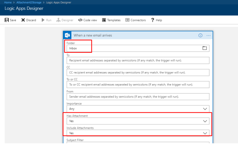Go to Home breadcrumb link
Image resolution: width=238 pixels, height=147 pixels.
coord(8,3)
